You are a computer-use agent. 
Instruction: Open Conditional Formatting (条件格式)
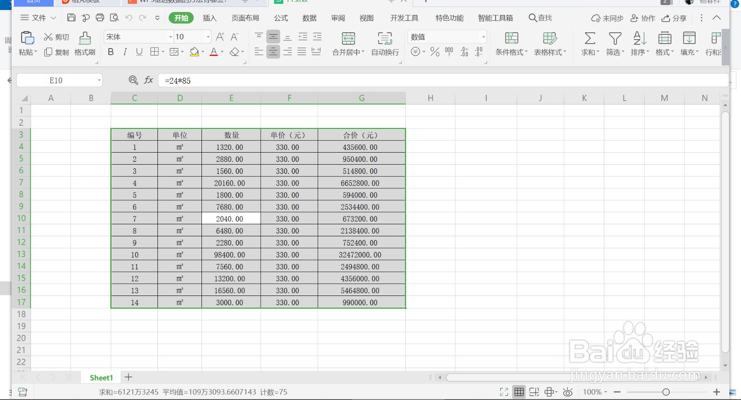click(x=511, y=44)
